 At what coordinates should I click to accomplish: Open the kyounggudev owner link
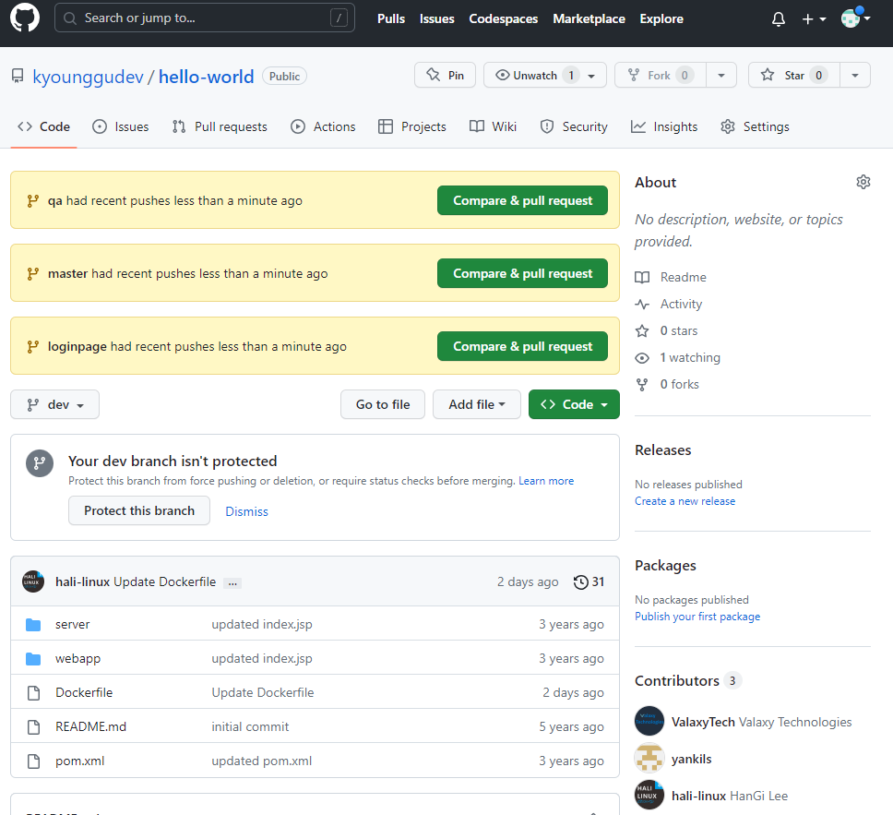88,77
